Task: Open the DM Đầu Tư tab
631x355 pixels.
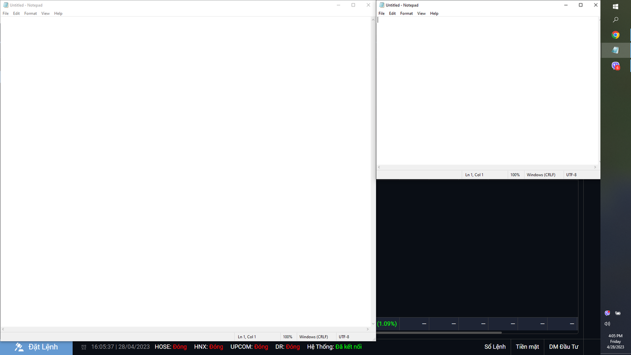Action: 563,347
